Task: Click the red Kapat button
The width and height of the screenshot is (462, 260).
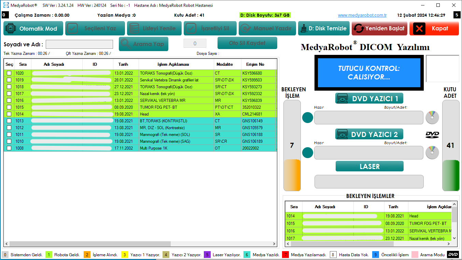Action: [434, 29]
